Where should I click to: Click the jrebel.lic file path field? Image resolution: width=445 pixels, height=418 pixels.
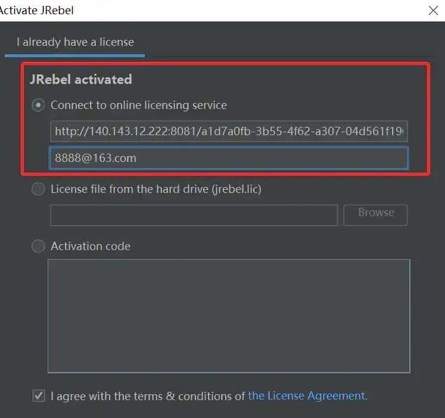(x=194, y=215)
